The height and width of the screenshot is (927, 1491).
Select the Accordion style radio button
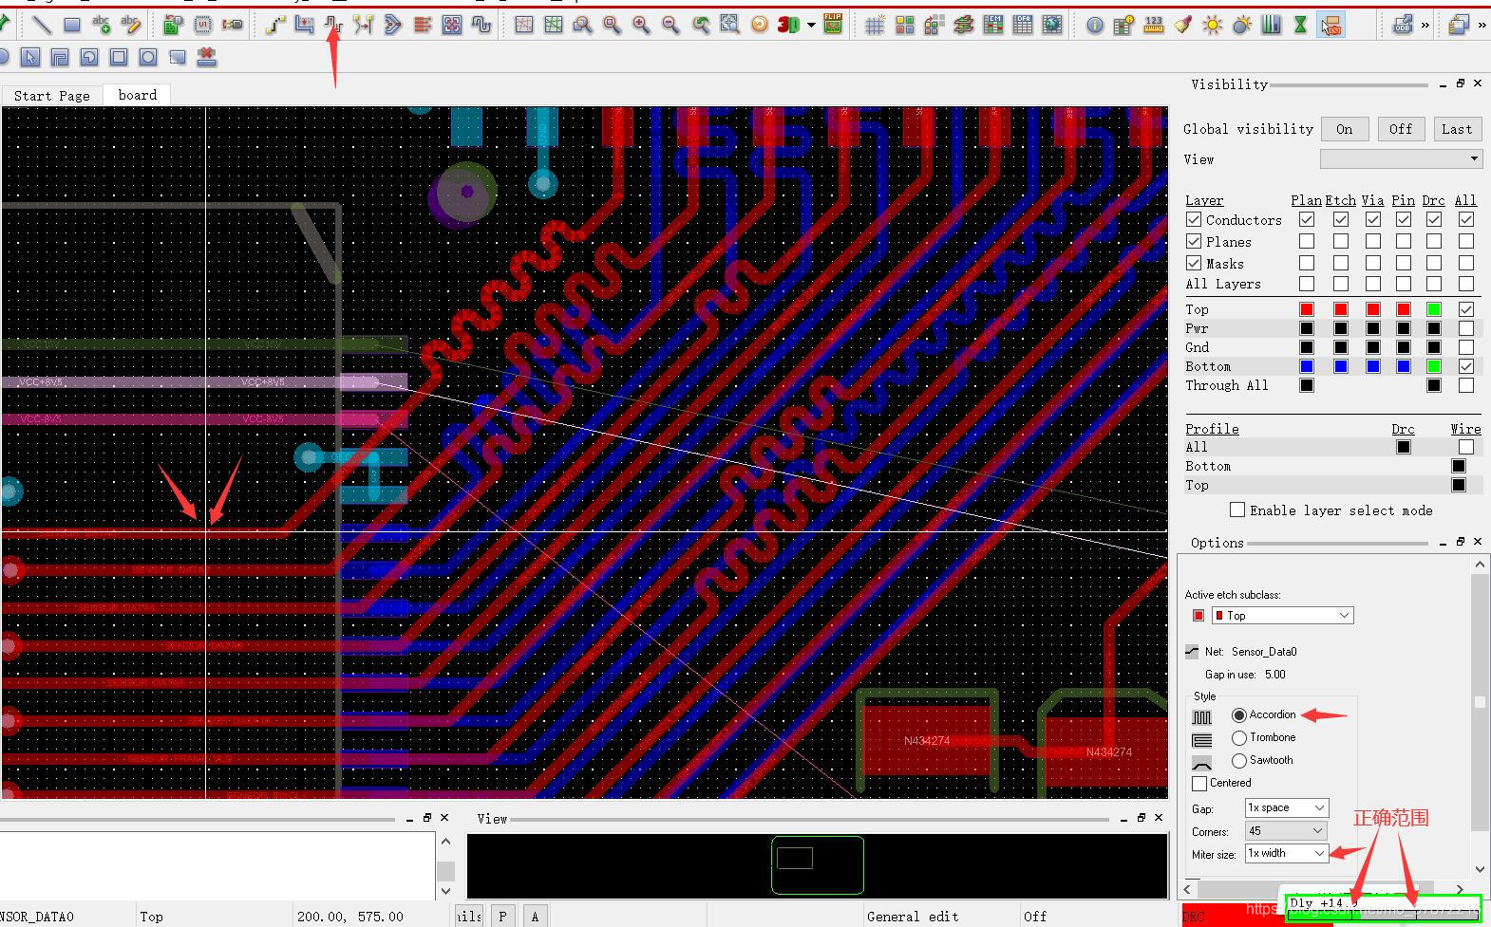click(1239, 715)
